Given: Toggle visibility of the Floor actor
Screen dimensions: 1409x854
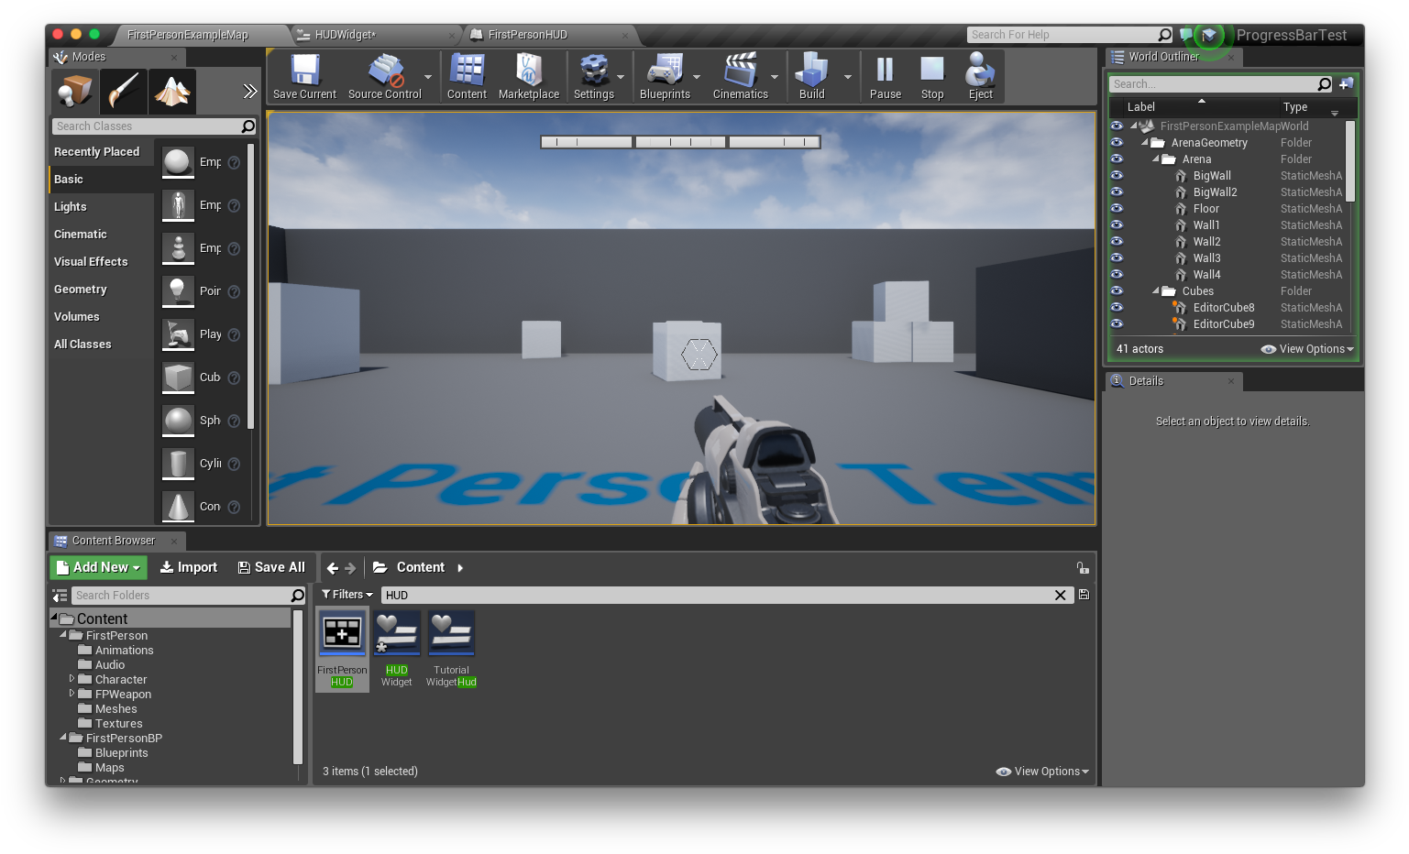Looking at the screenshot, I should (1117, 209).
